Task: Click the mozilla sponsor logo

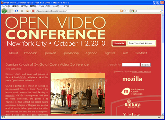Action: [132, 79]
